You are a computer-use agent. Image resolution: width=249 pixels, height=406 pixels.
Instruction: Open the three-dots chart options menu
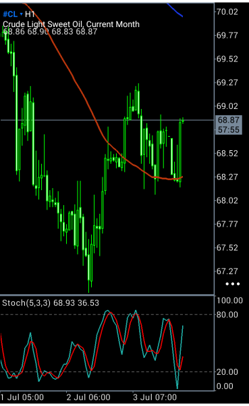click(233, 284)
